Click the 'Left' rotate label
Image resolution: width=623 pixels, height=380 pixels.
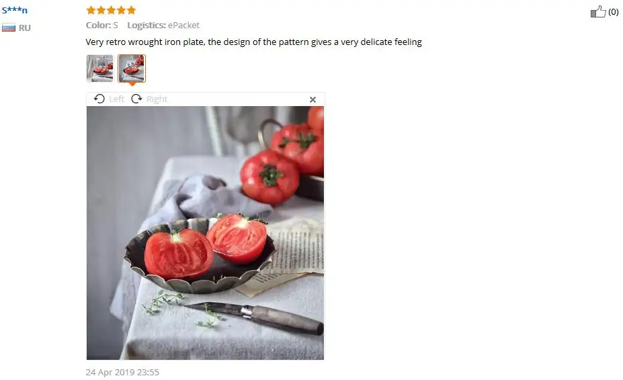tap(116, 99)
